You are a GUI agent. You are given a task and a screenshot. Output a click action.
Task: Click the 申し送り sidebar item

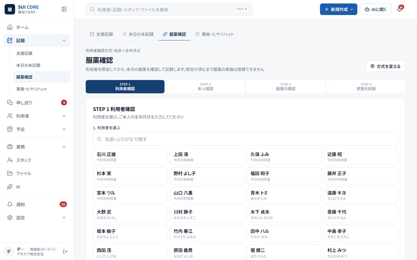pos(37,103)
